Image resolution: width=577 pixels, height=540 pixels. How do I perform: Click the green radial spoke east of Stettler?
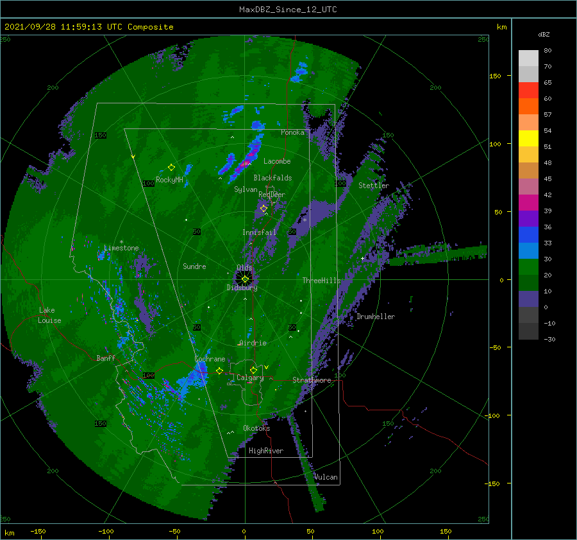pos(438,254)
